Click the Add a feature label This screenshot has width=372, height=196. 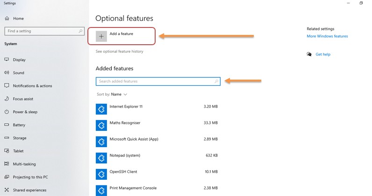[121, 34]
